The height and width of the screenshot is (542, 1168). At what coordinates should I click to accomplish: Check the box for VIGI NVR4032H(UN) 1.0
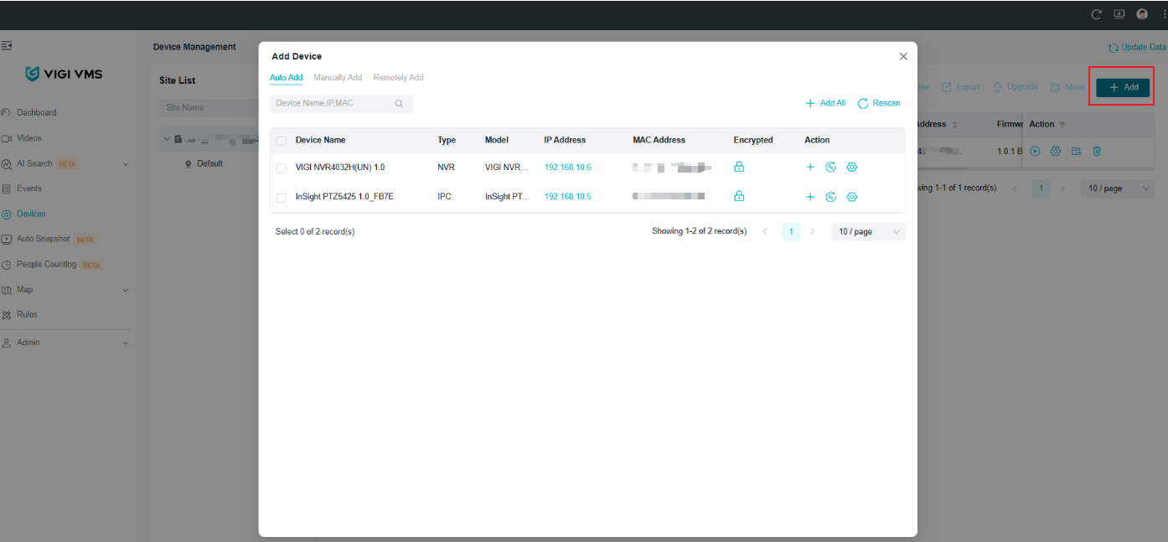[281, 168]
